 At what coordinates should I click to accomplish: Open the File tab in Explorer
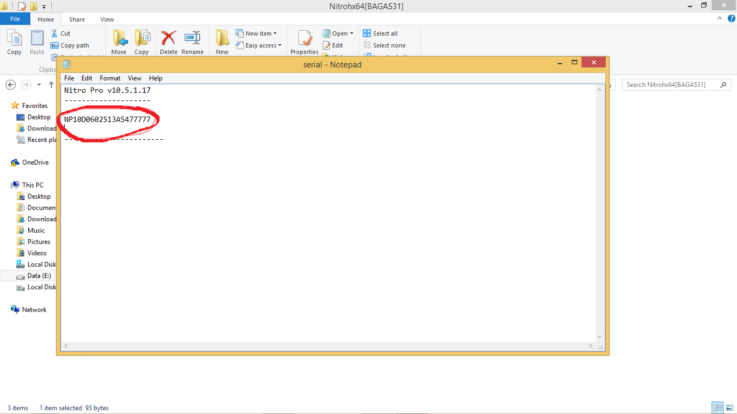click(x=15, y=19)
